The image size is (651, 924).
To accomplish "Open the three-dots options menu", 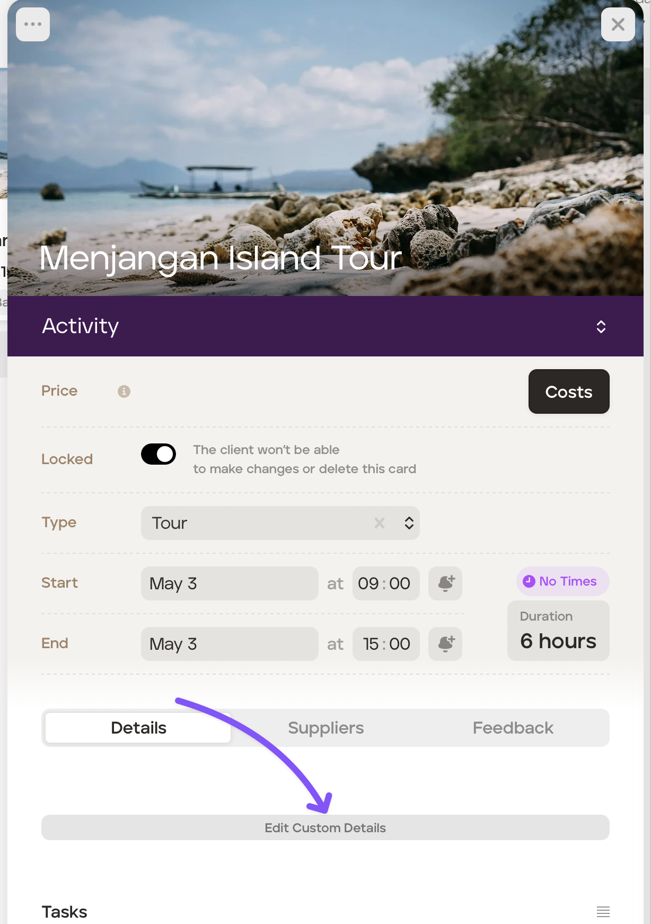I will tap(33, 24).
